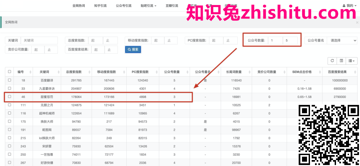Click the 百度搜索结果 start field
Viewport: 360px width, 166px height.
(x=98, y=49)
